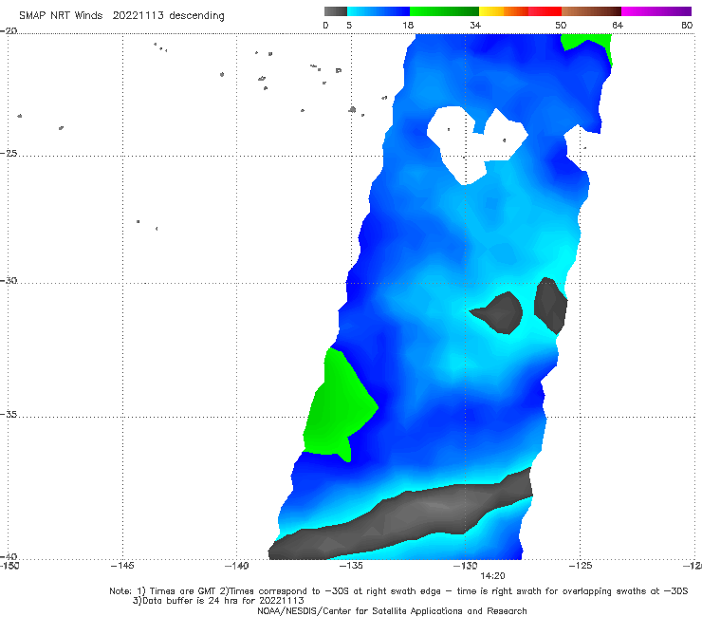The height and width of the screenshot is (617, 702).
Task: Click the magenta 64-80 segment of the color bar
Action: (x=656, y=11)
